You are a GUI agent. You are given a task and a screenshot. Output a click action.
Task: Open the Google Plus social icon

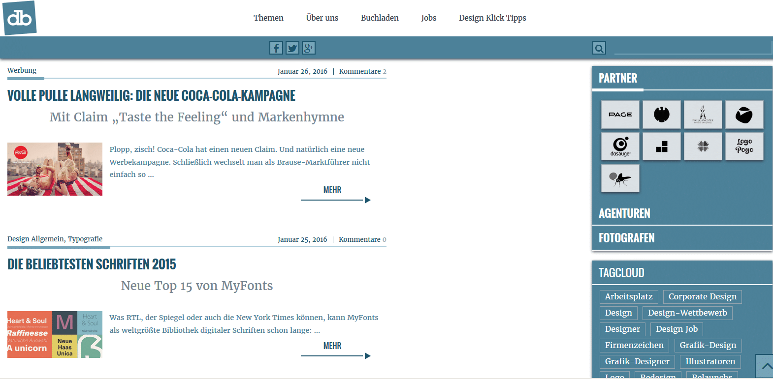point(309,48)
